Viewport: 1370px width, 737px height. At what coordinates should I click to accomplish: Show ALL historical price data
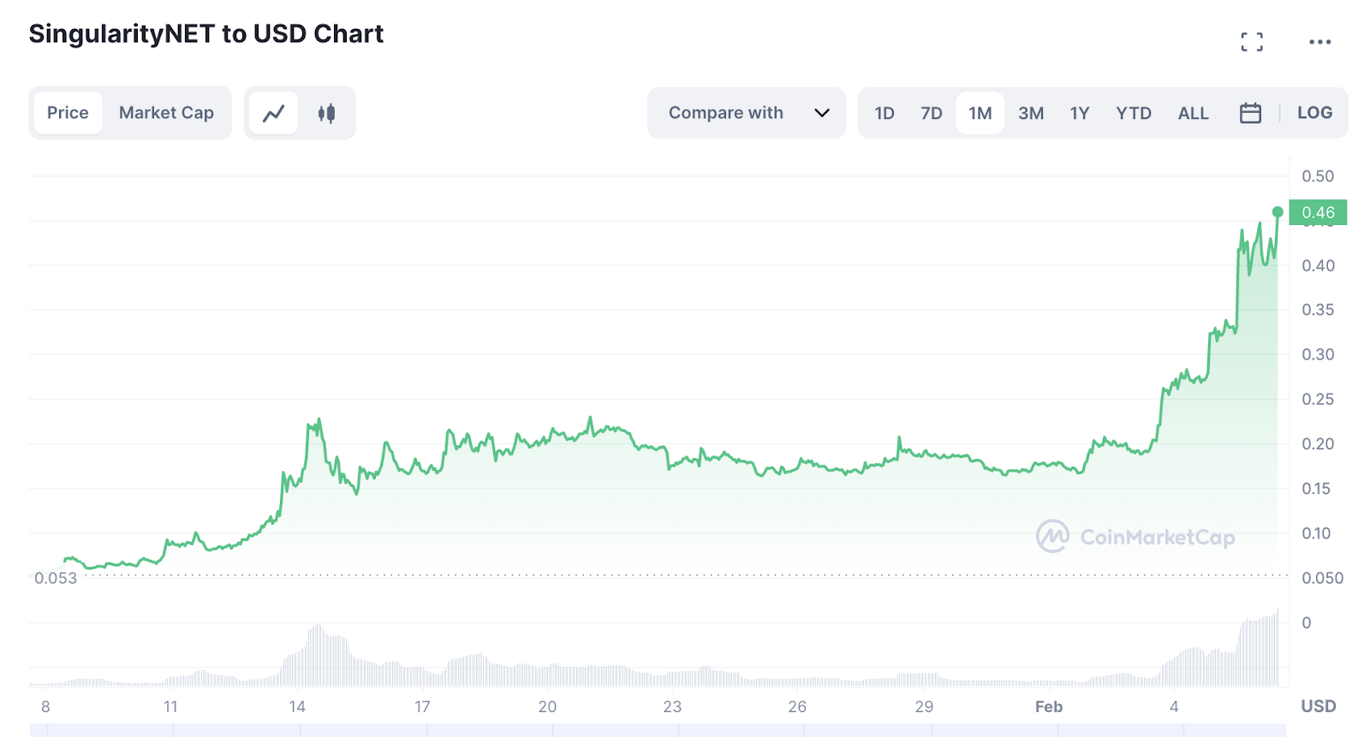pos(1193,113)
